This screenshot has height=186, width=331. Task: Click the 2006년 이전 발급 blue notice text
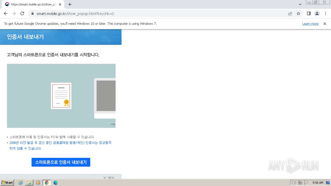pos(61,145)
